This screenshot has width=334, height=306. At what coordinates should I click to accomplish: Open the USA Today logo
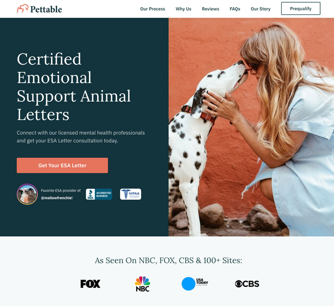(x=195, y=284)
